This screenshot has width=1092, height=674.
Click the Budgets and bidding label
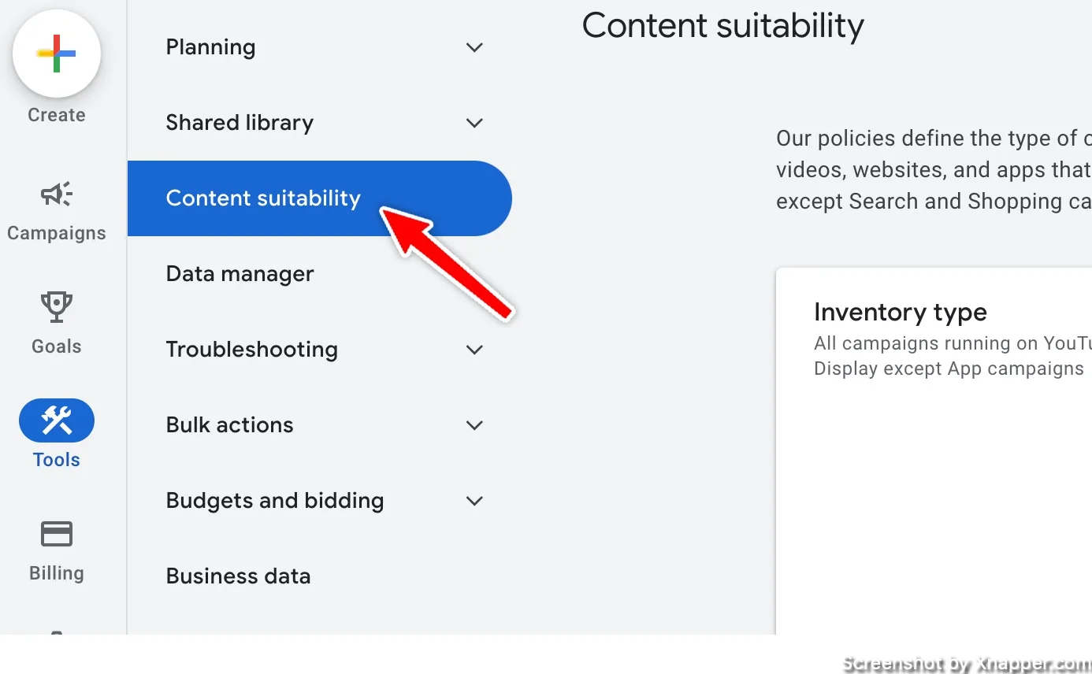pos(275,501)
